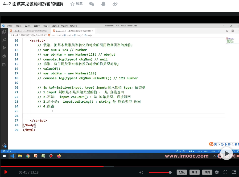This screenshot has width=239, height=177.
Task: Open the Debug view in activity bar
Action: tap(4, 56)
